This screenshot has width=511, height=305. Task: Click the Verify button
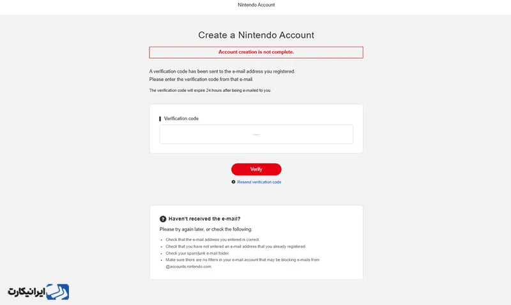point(256,169)
